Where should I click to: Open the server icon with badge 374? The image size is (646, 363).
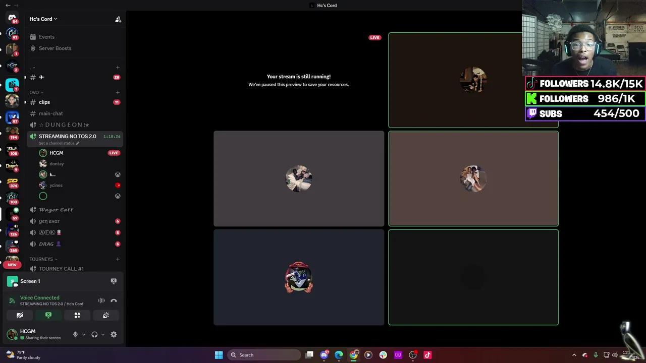(12, 182)
